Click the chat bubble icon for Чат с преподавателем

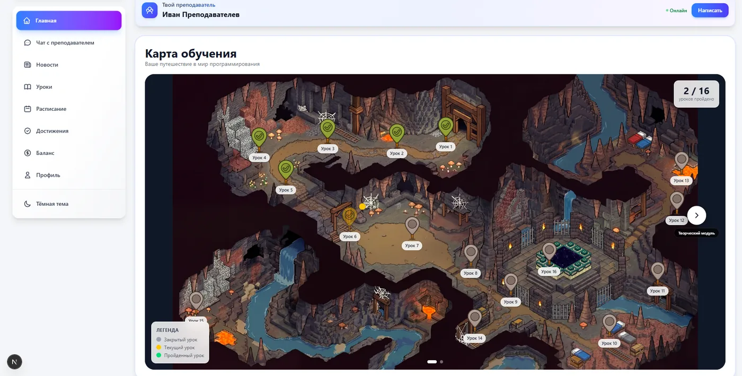(28, 43)
